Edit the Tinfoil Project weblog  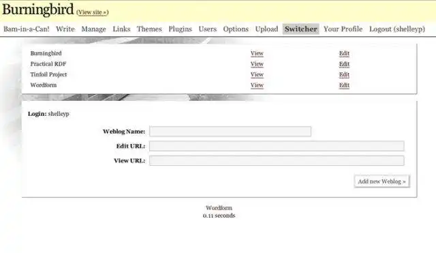click(344, 74)
